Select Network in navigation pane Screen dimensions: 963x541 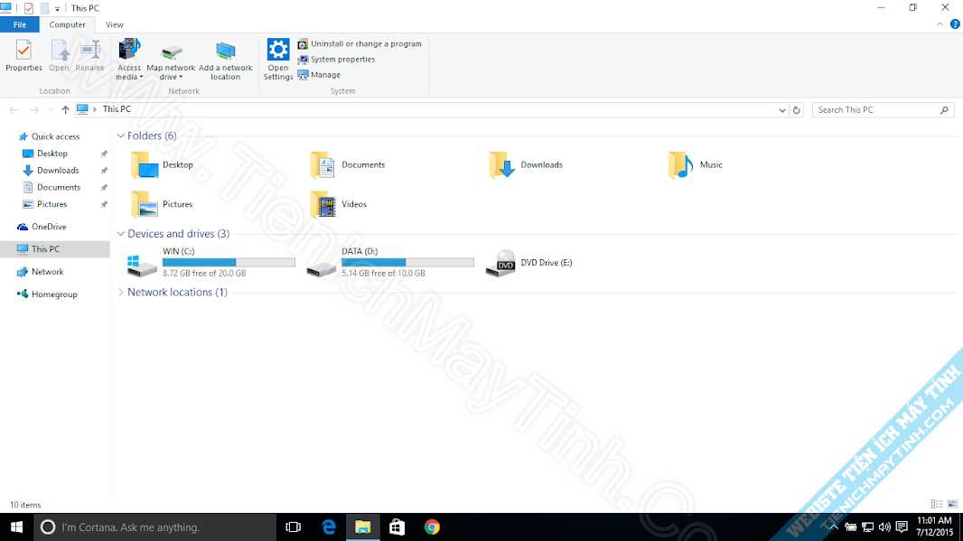click(47, 272)
